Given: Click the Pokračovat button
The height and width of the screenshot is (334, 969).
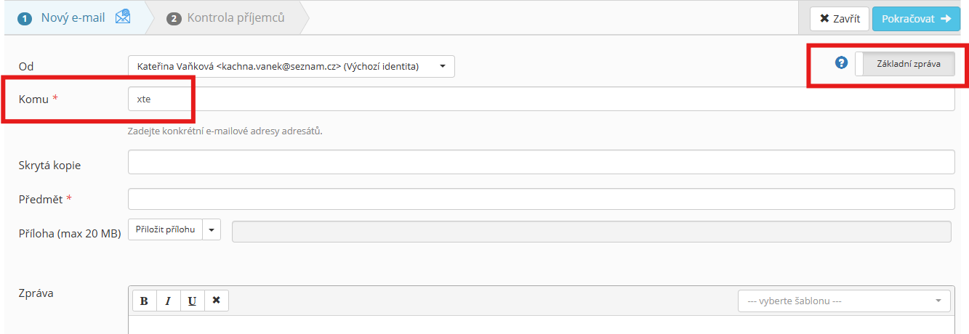Looking at the screenshot, I should (x=916, y=19).
